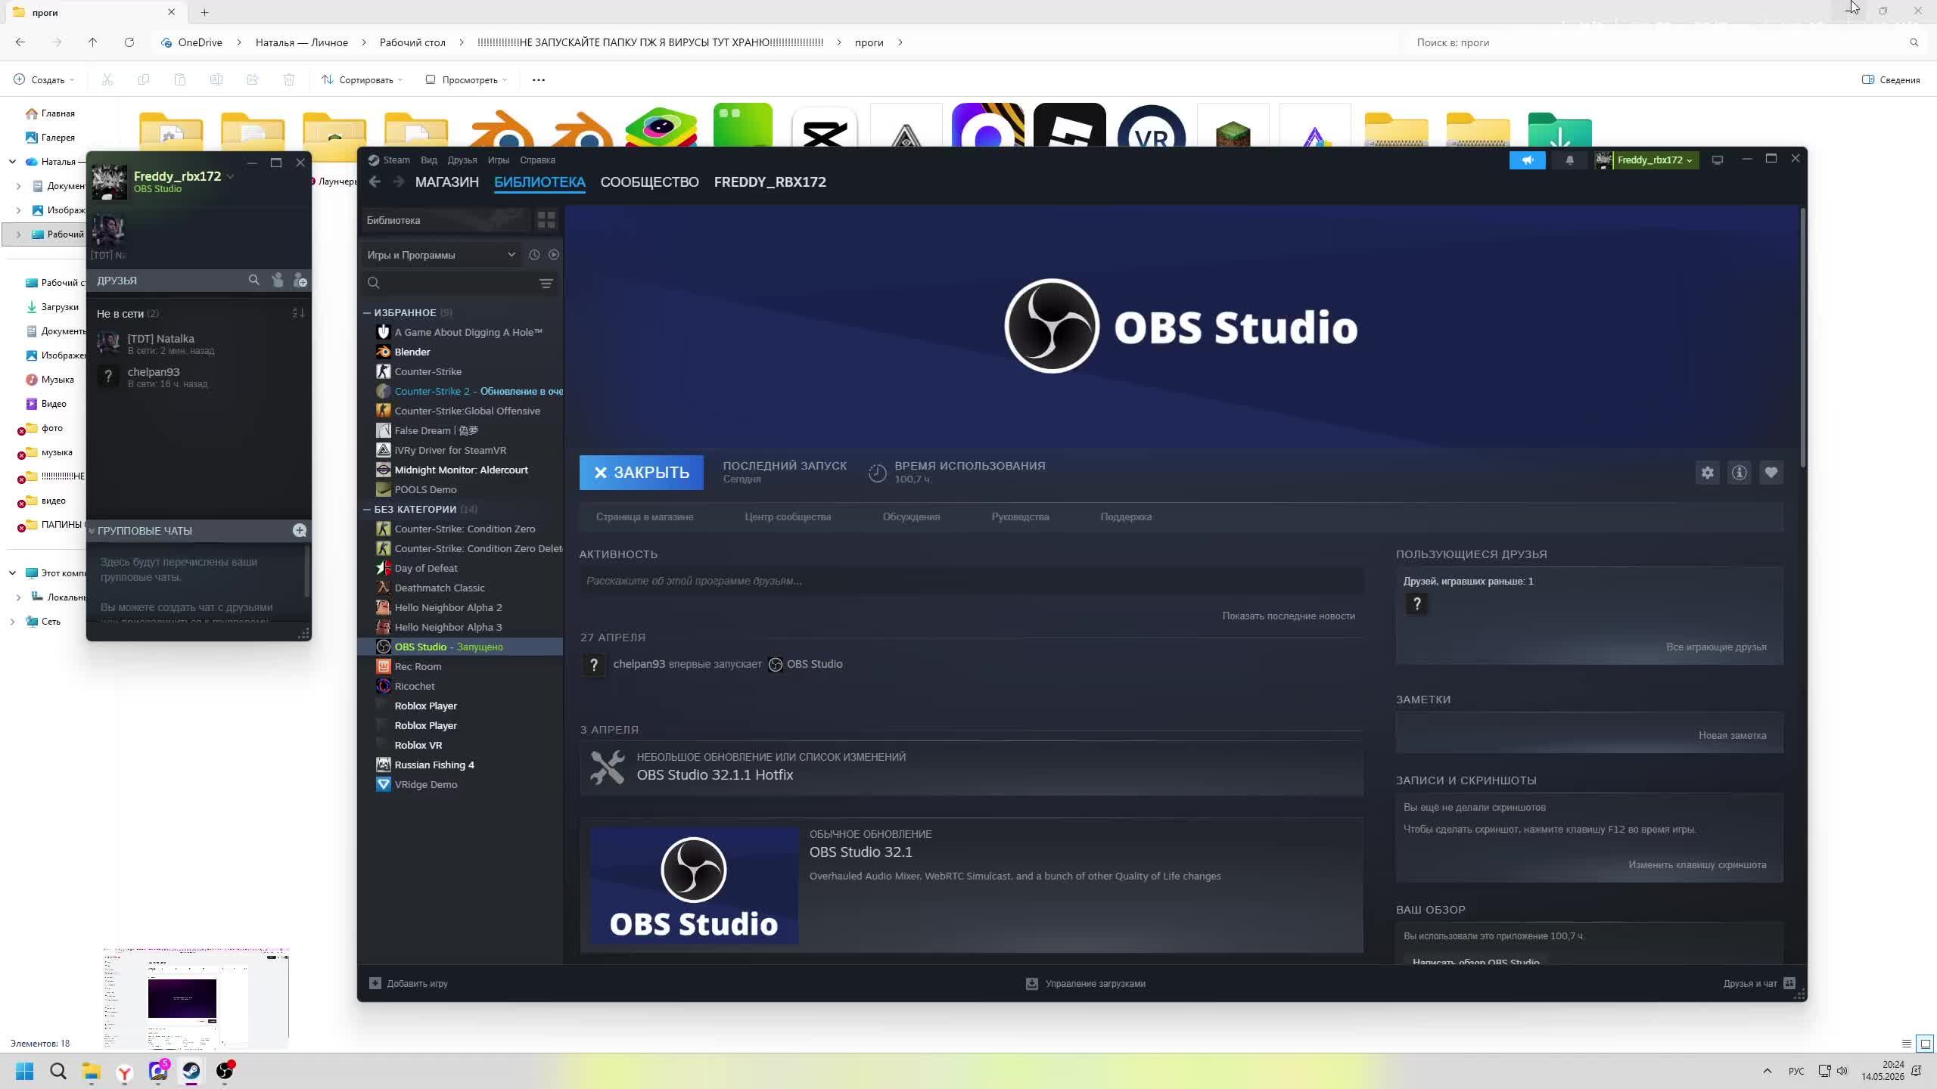Image resolution: width=1937 pixels, height=1089 pixels.
Task: Click the Rec Room icon in library list
Action: click(384, 666)
